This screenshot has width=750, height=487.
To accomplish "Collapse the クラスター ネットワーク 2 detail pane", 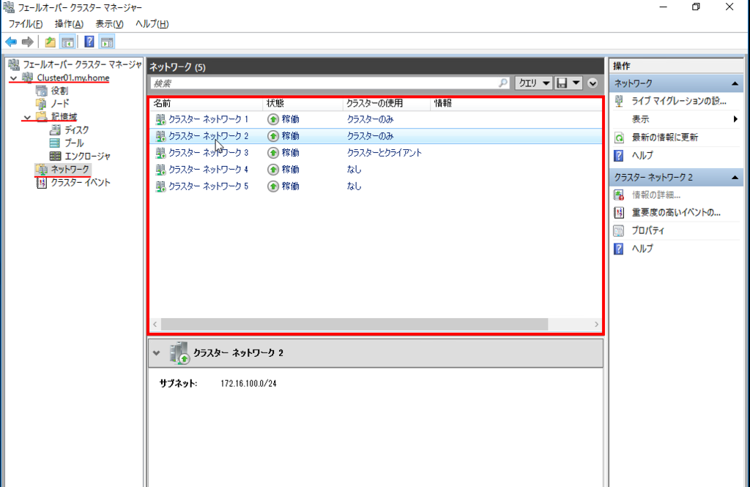I will click(x=157, y=353).
